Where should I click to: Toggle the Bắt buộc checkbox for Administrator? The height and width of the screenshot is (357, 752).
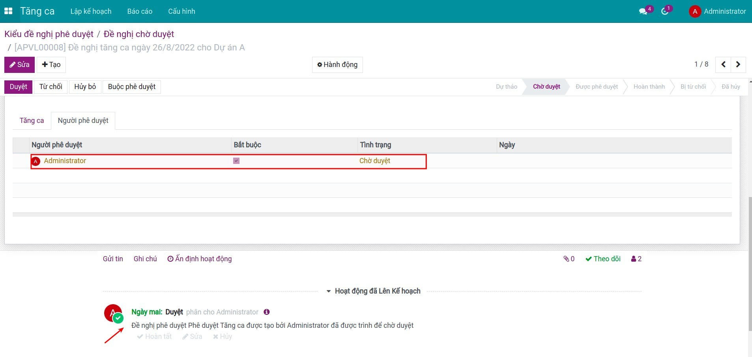click(x=236, y=161)
